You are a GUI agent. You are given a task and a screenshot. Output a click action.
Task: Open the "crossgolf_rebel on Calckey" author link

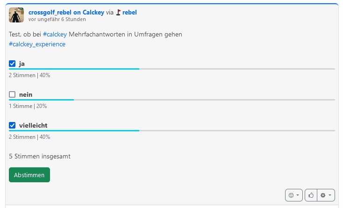pos(66,13)
